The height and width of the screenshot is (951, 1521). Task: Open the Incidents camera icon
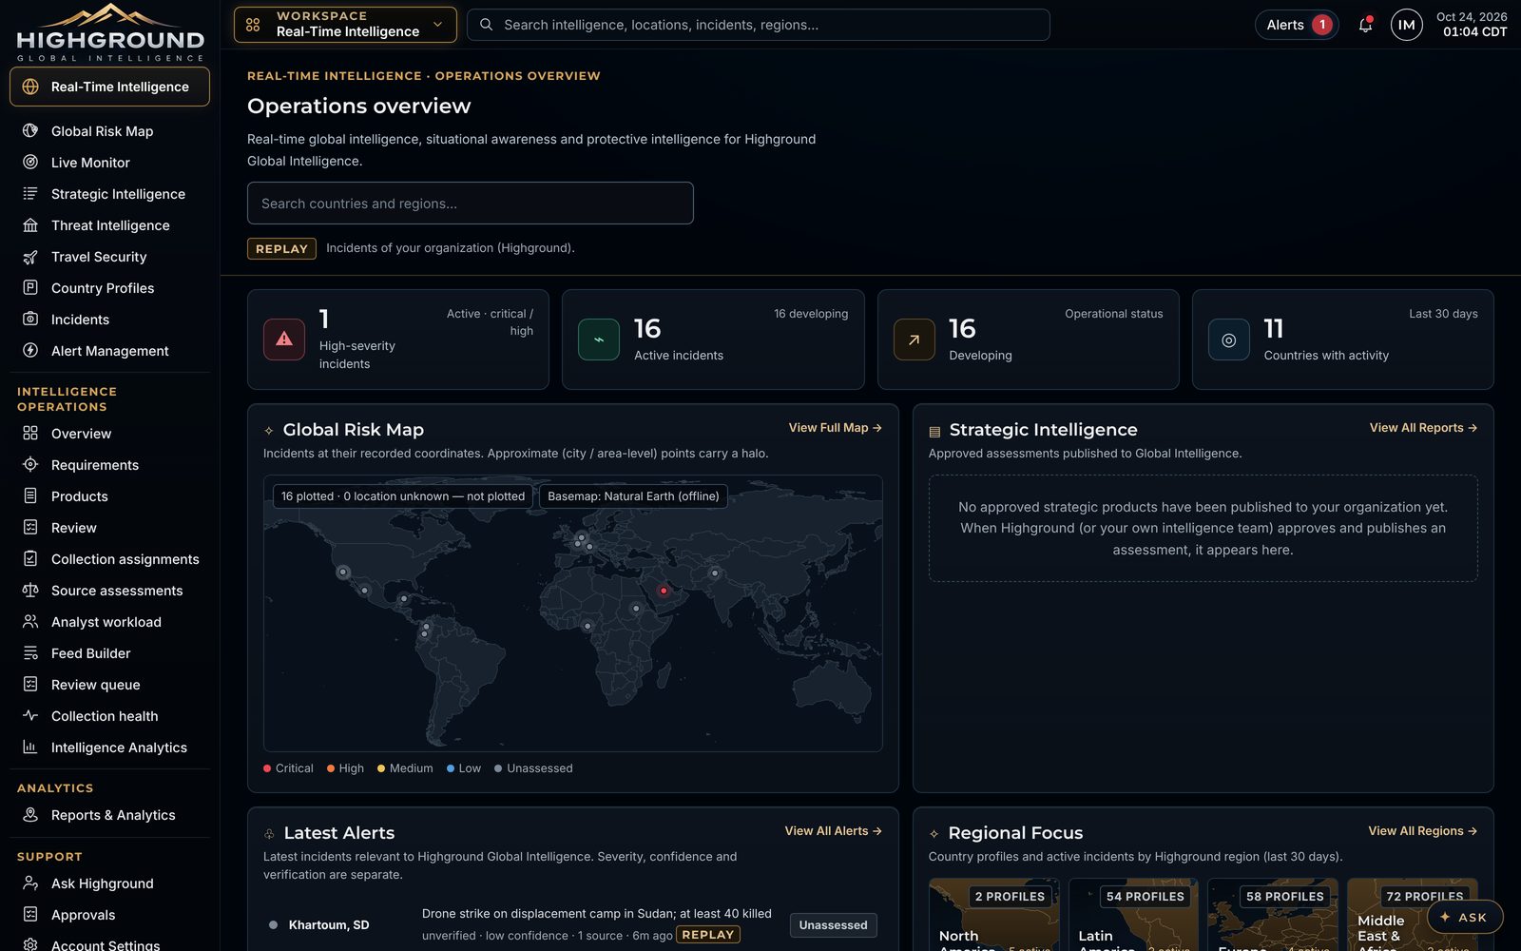tap(30, 320)
